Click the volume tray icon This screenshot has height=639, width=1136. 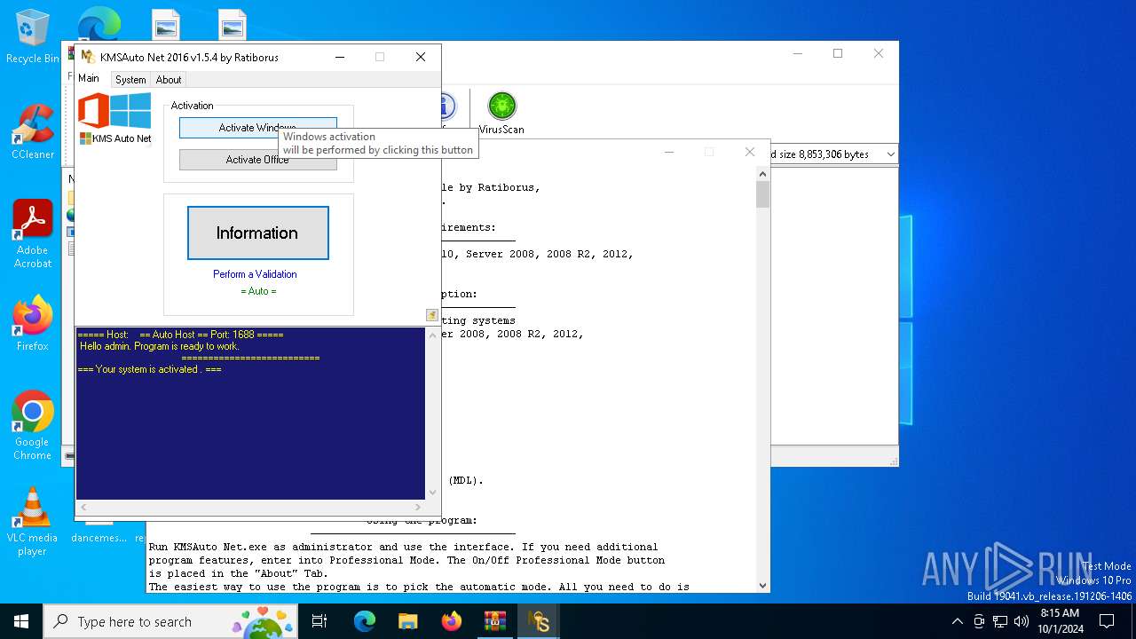[x=1022, y=621]
